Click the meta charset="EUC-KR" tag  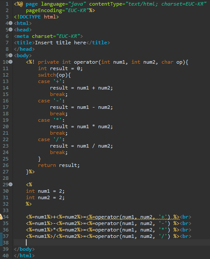click(48, 36)
